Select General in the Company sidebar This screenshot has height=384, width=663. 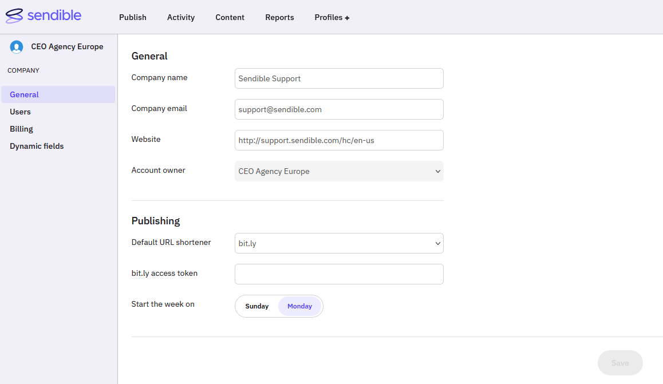pos(58,94)
